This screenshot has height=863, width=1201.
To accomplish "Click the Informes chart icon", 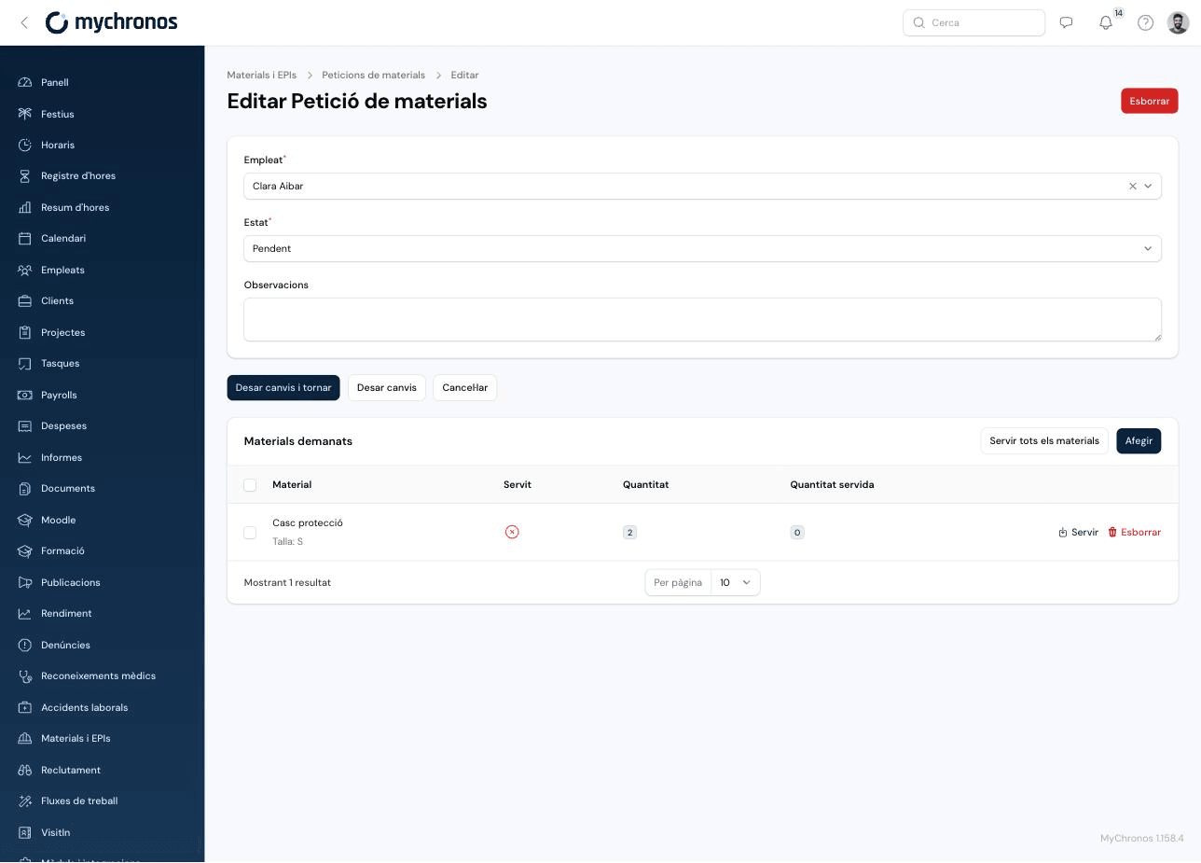I will 25,457.
